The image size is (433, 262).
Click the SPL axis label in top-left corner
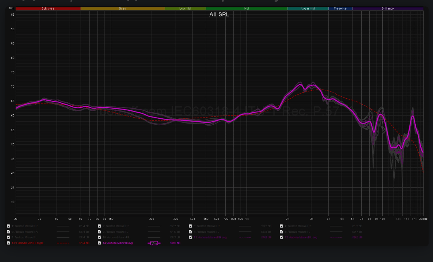12,8
